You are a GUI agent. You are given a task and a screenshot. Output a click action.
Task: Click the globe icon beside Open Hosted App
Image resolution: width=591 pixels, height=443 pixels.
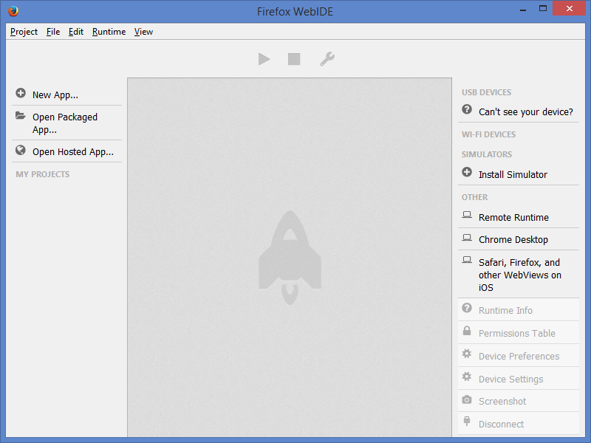click(x=21, y=151)
